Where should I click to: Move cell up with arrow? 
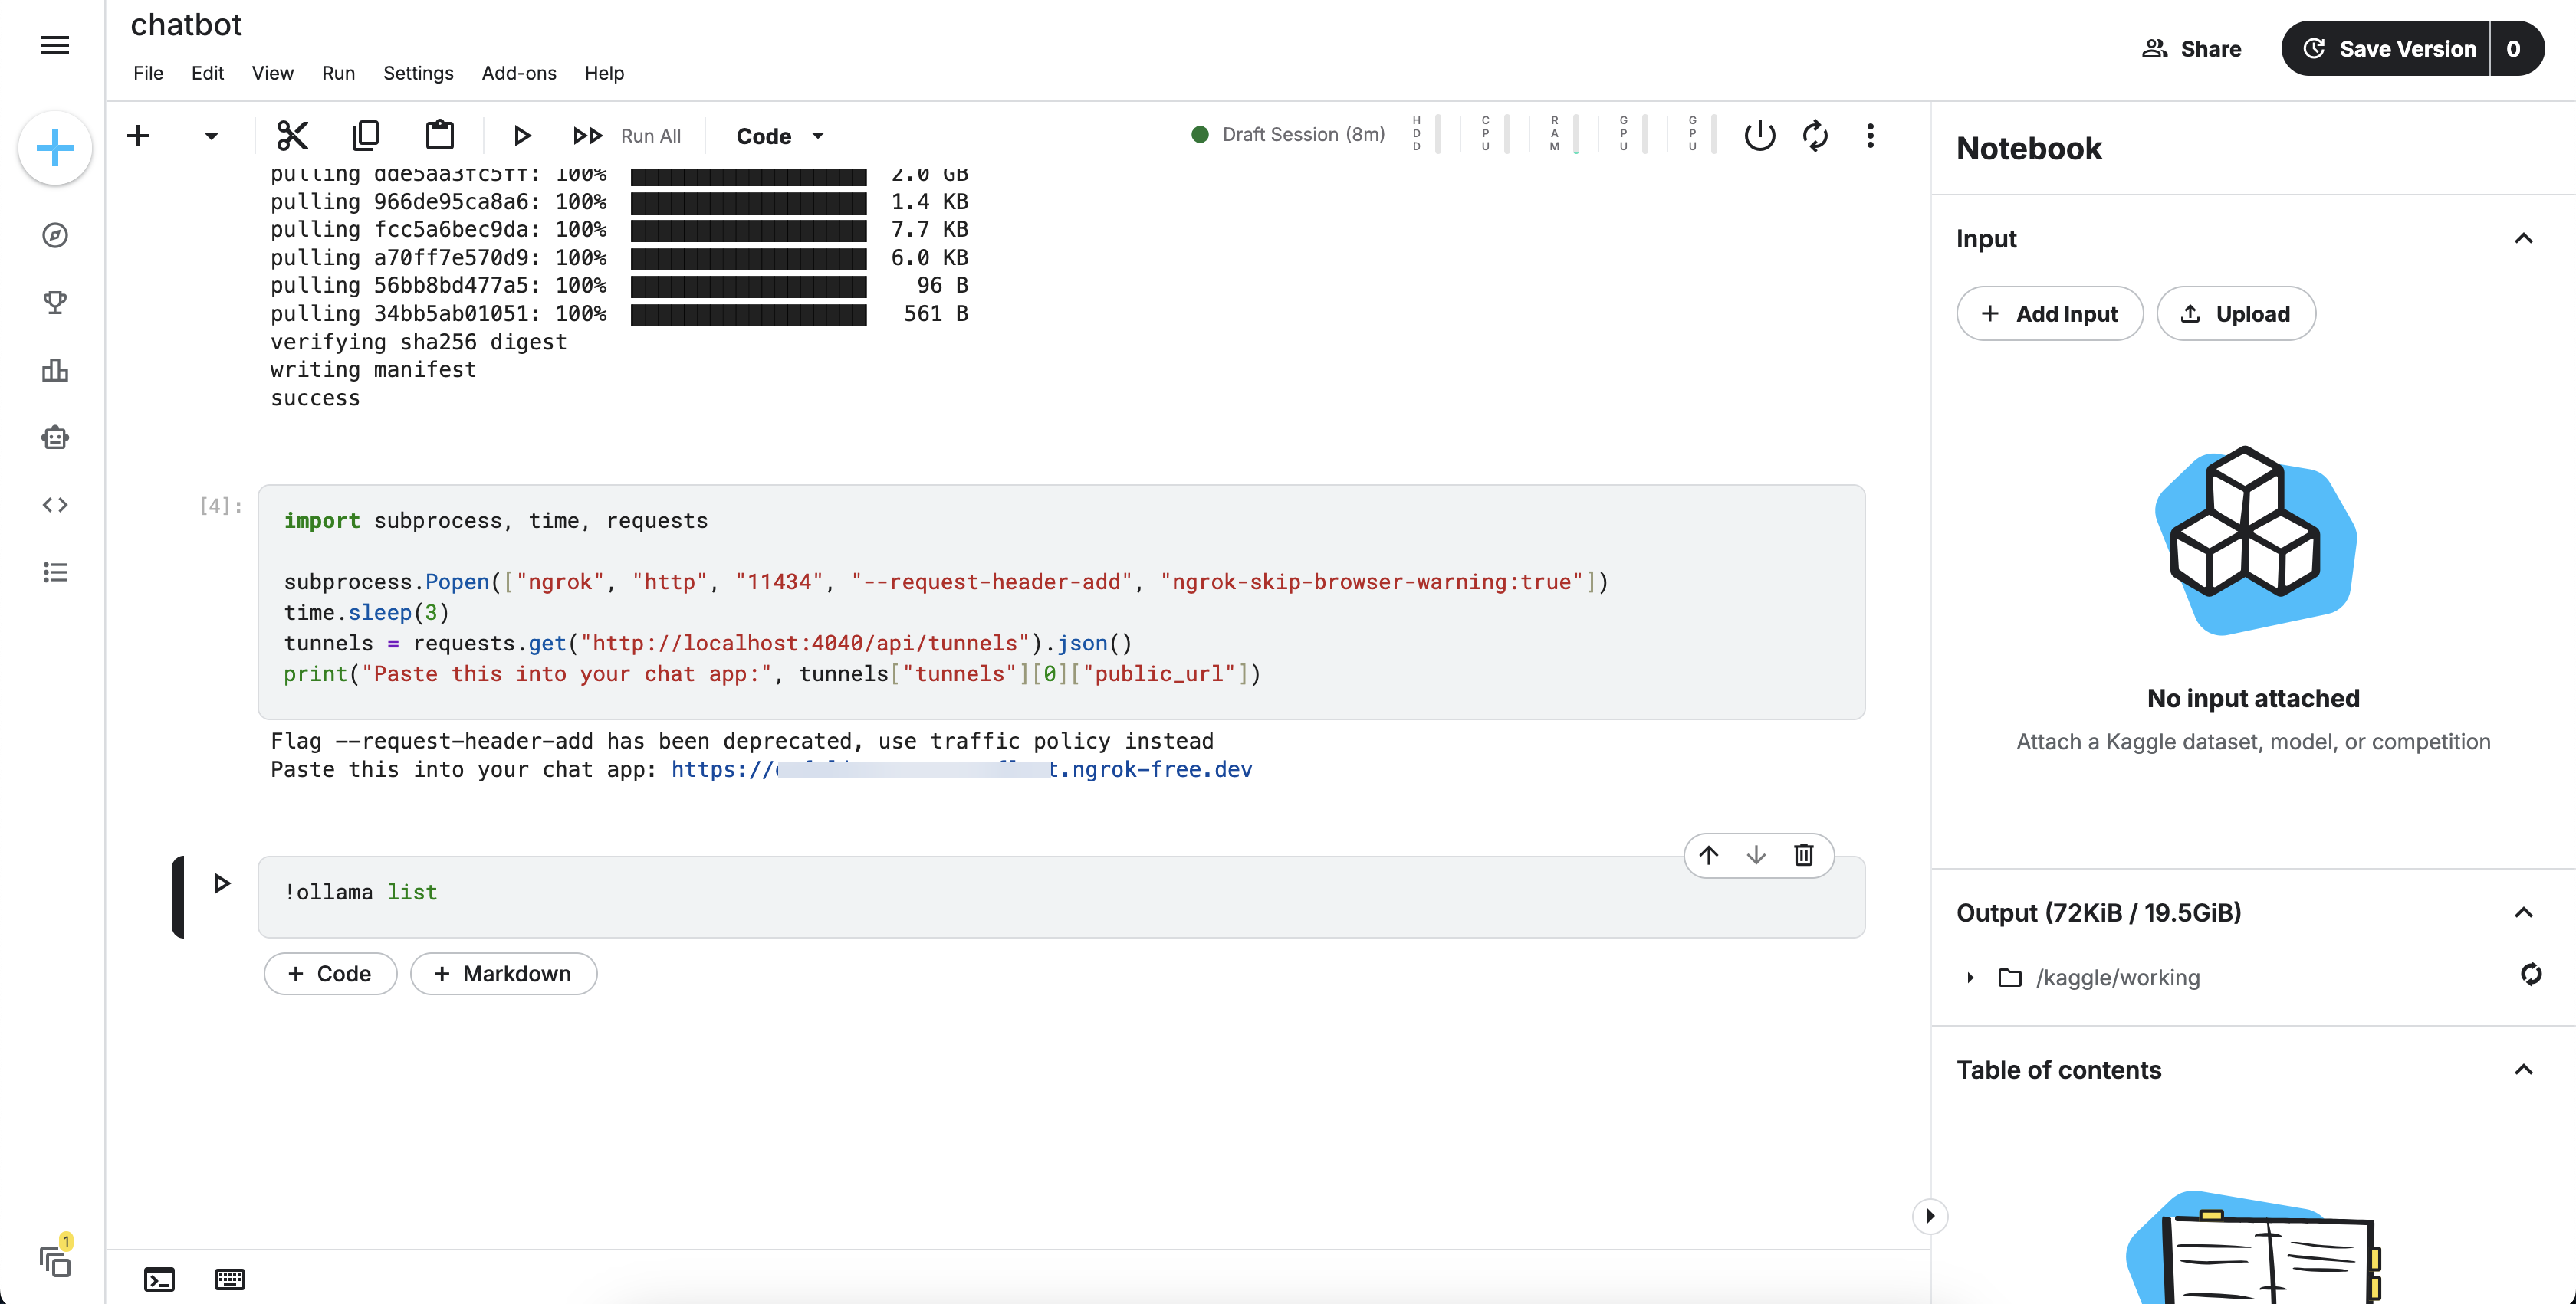(x=1709, y=855)
